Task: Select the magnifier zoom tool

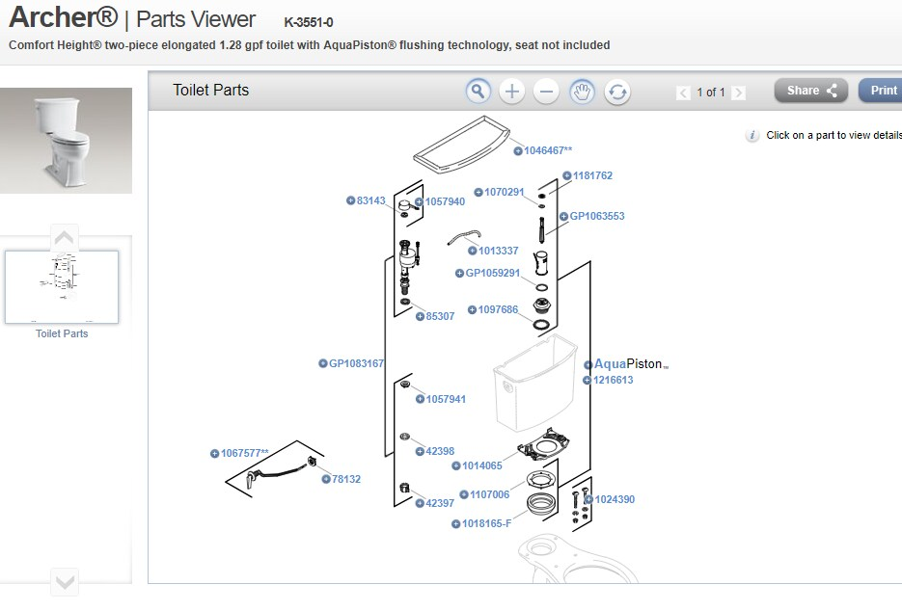Action: (x=478, y=92)
